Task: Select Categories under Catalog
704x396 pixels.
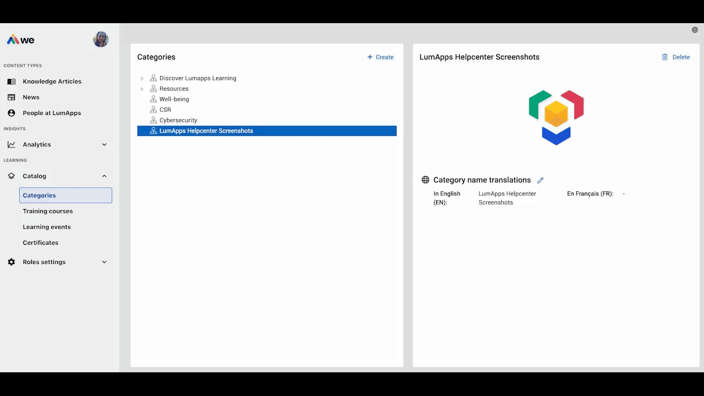Action: tap(65, 195)
